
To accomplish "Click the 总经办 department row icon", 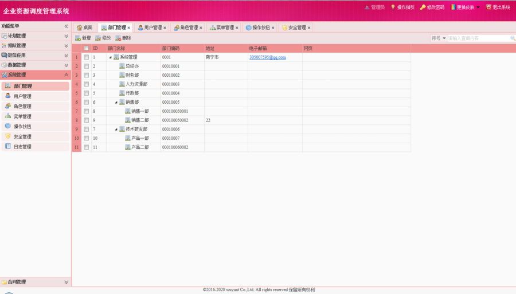I will point(122,66).
